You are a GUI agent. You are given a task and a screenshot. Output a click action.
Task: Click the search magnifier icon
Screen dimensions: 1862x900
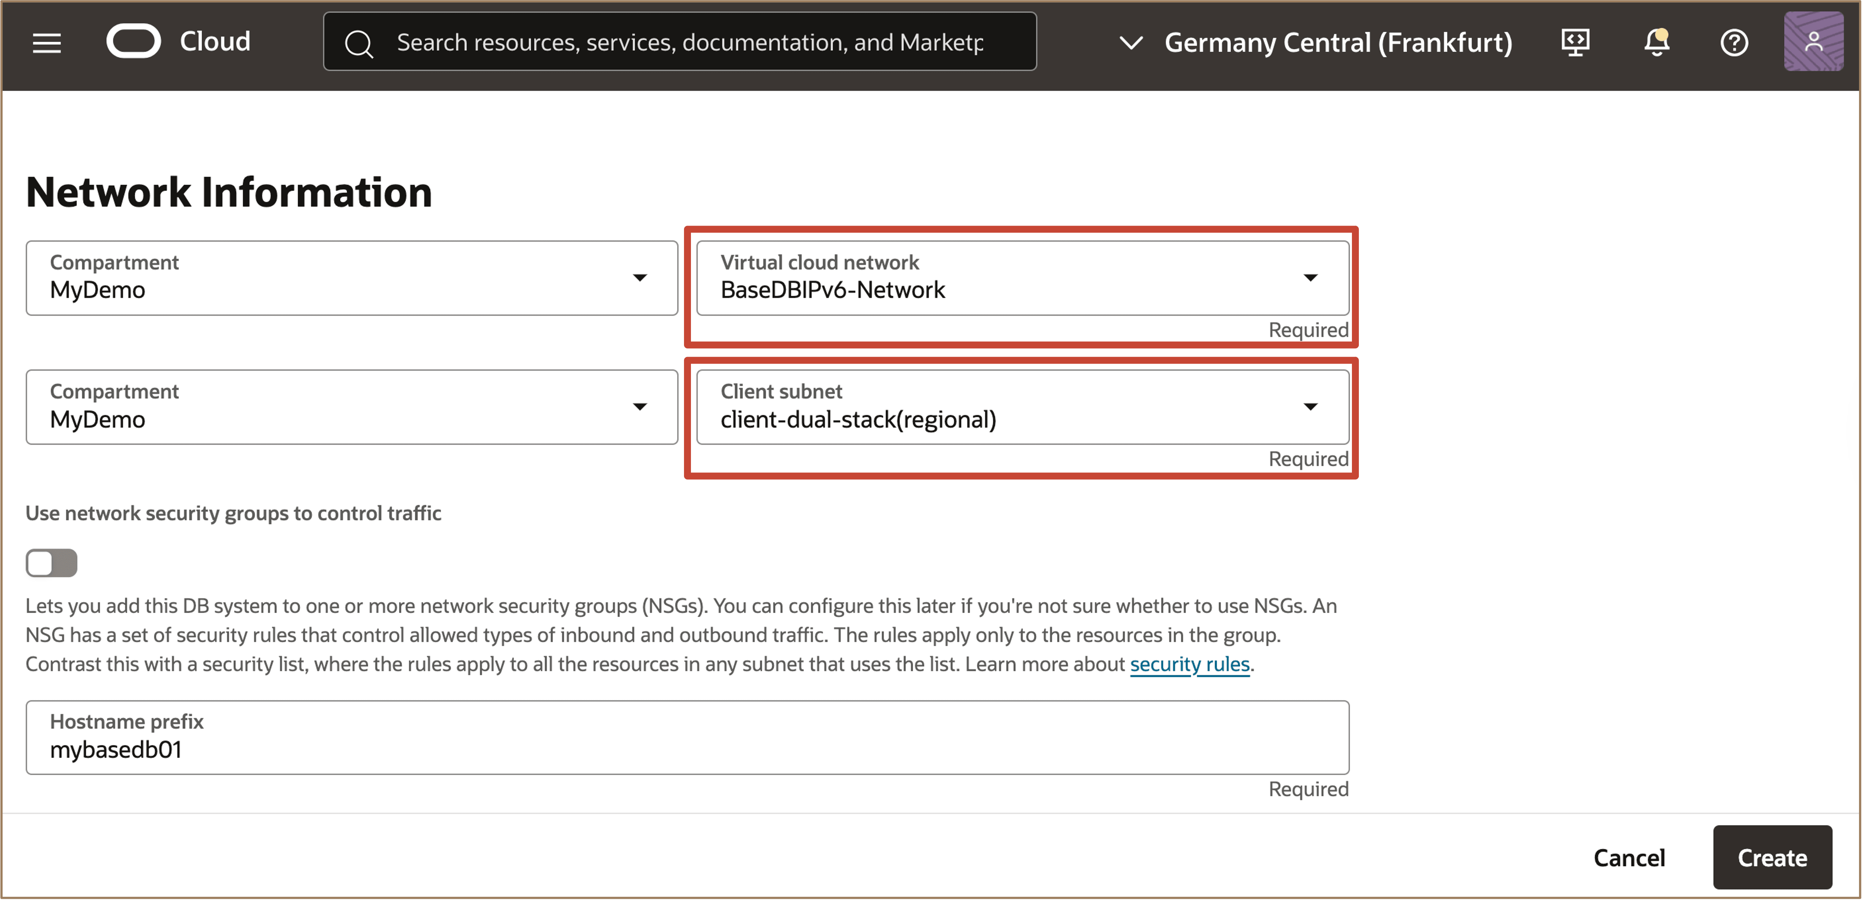point(358,43)
